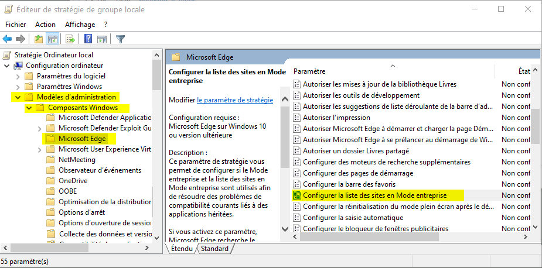Toggle the Show/Hide action pane icon
Viewport: 542px width, 268px height.
tap(101, 39)
